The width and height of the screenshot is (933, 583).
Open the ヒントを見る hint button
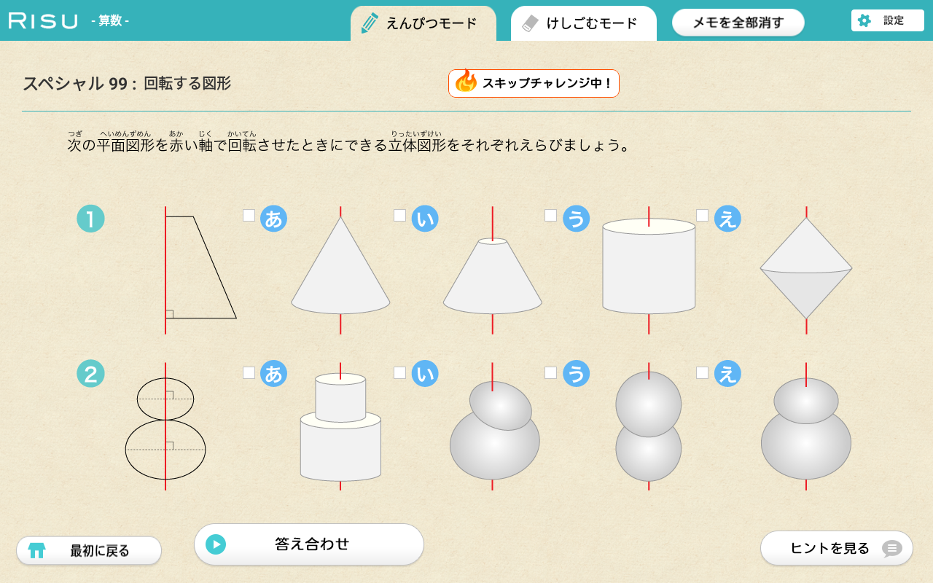[837, 548]
